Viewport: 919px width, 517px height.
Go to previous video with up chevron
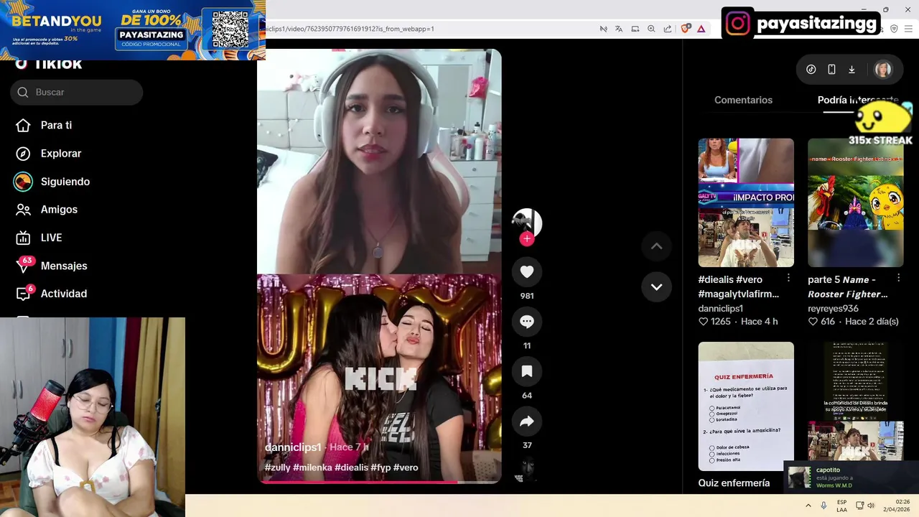point(656,246)
